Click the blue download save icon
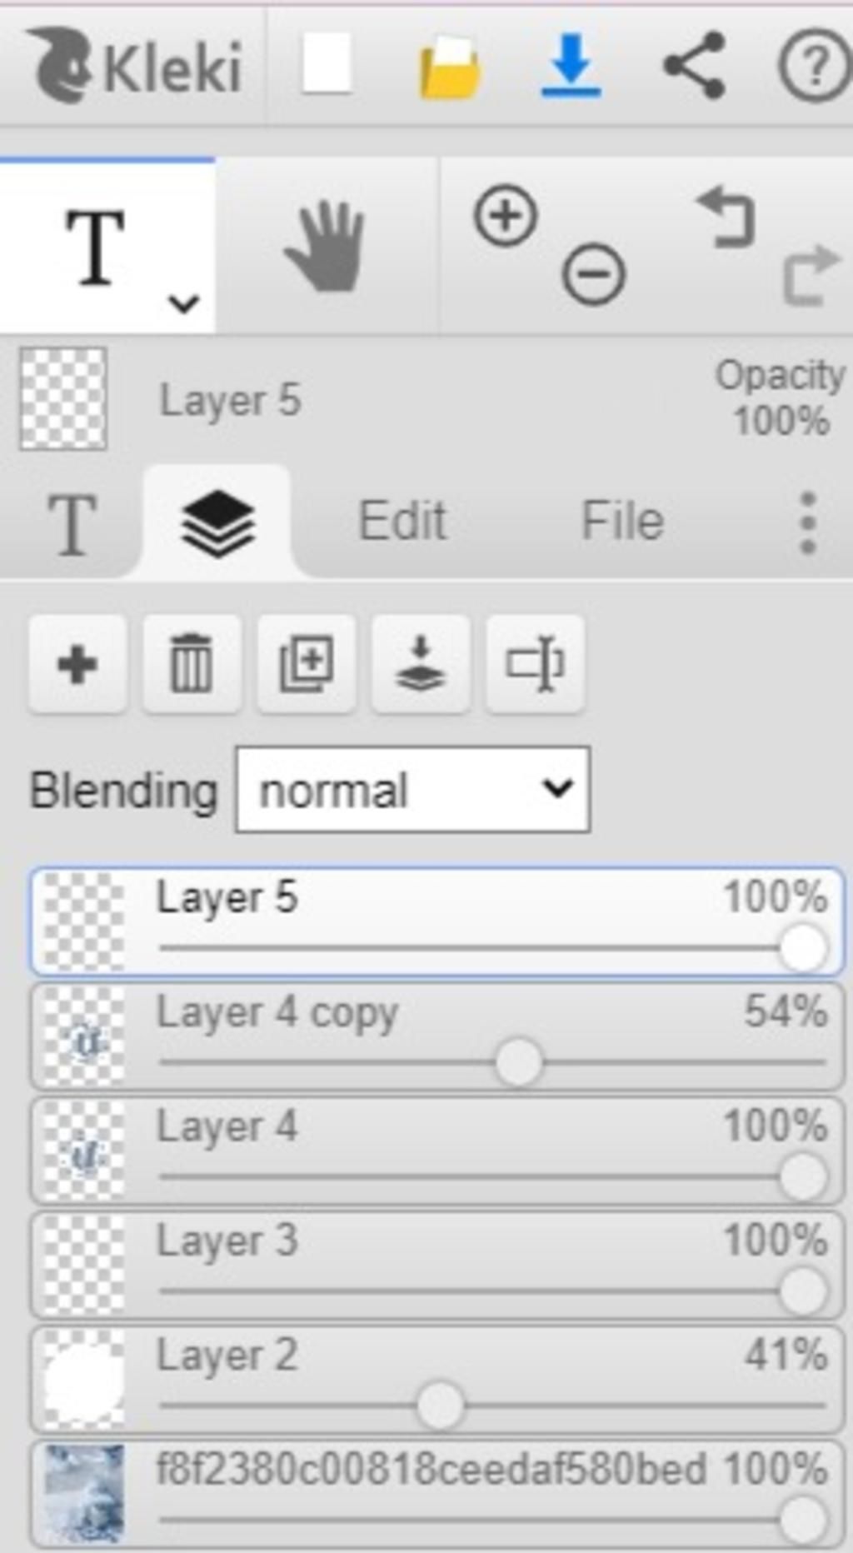 pos(571,65)
